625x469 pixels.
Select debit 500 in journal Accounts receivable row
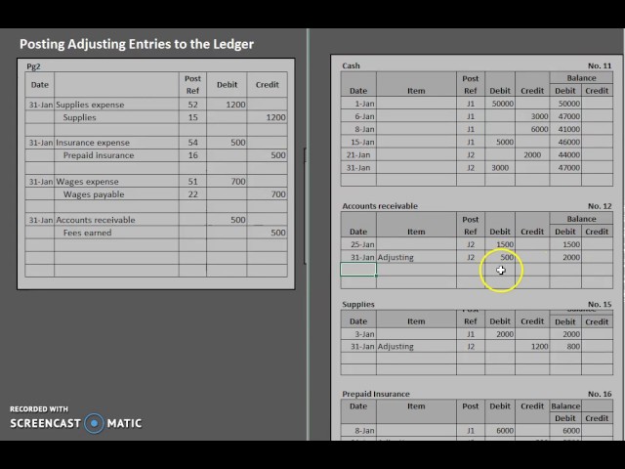(x=227, y=220)
